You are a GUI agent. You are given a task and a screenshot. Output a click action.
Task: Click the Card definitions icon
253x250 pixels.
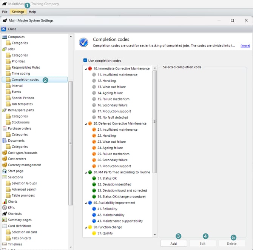5,226
